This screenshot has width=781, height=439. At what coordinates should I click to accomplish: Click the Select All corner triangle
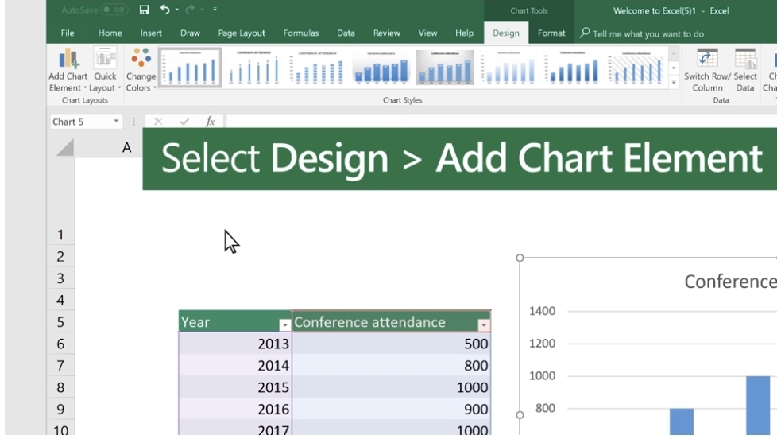(64, 147)
